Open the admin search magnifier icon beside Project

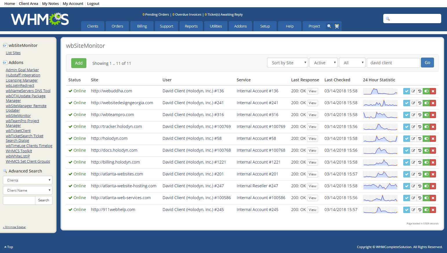coord(329,26)
